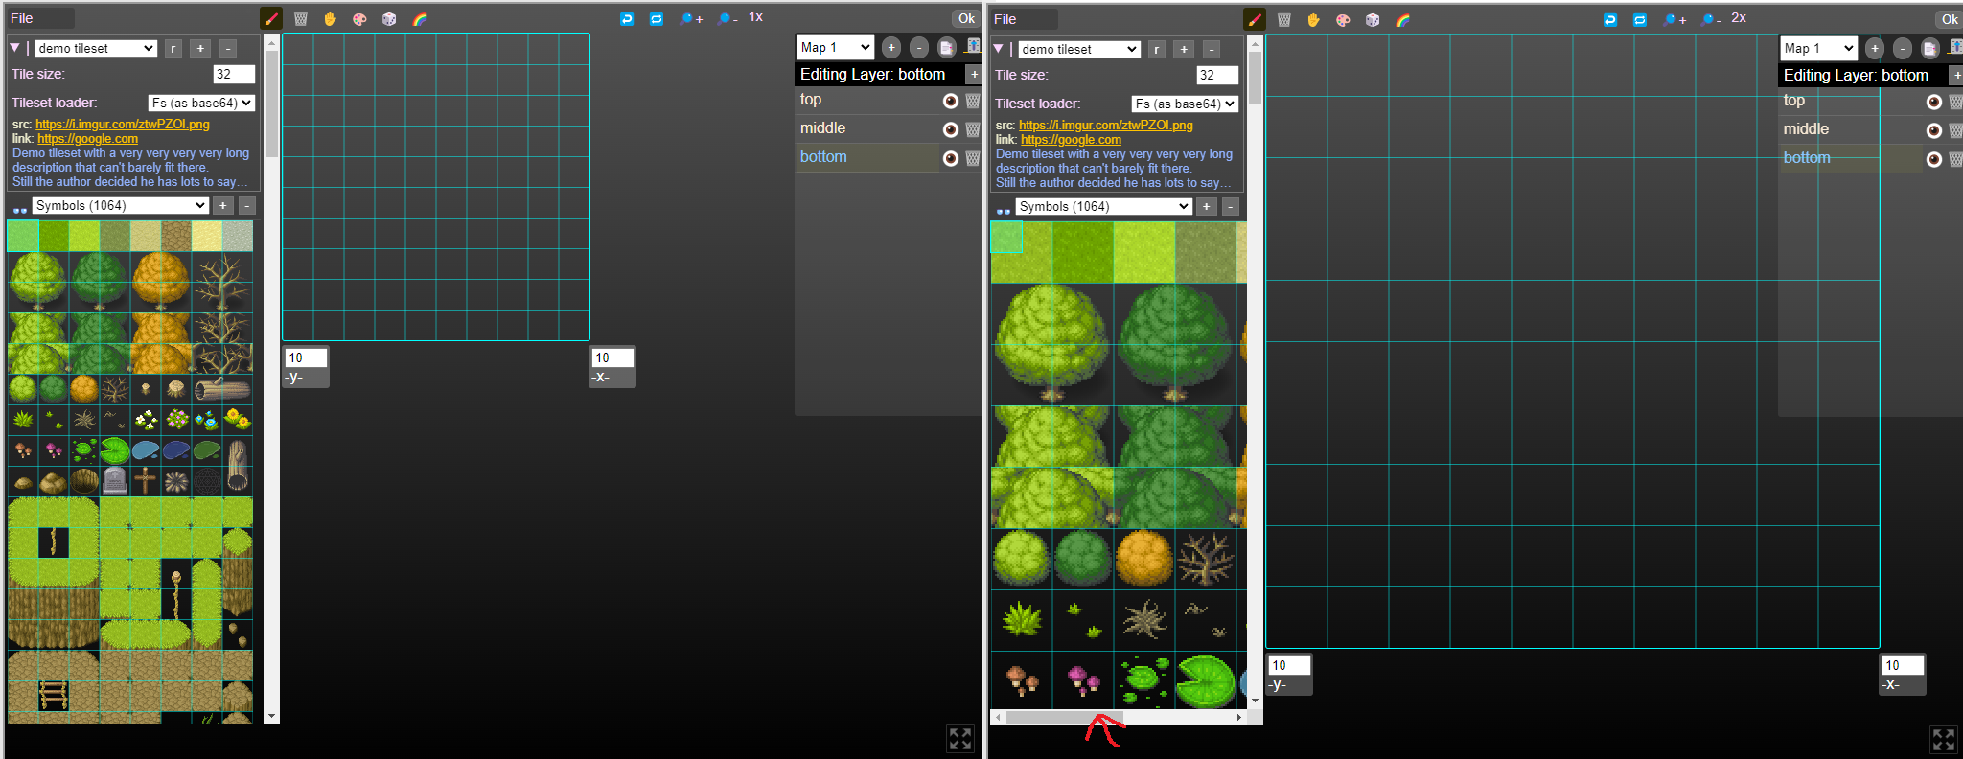This screenshot has height=759, width=1963.
Task: Select the middle layer in left editor
Action: (x=866, y=128)
